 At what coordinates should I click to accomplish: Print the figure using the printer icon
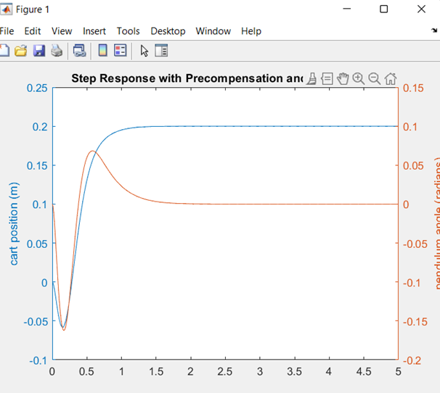click(57, 51)
